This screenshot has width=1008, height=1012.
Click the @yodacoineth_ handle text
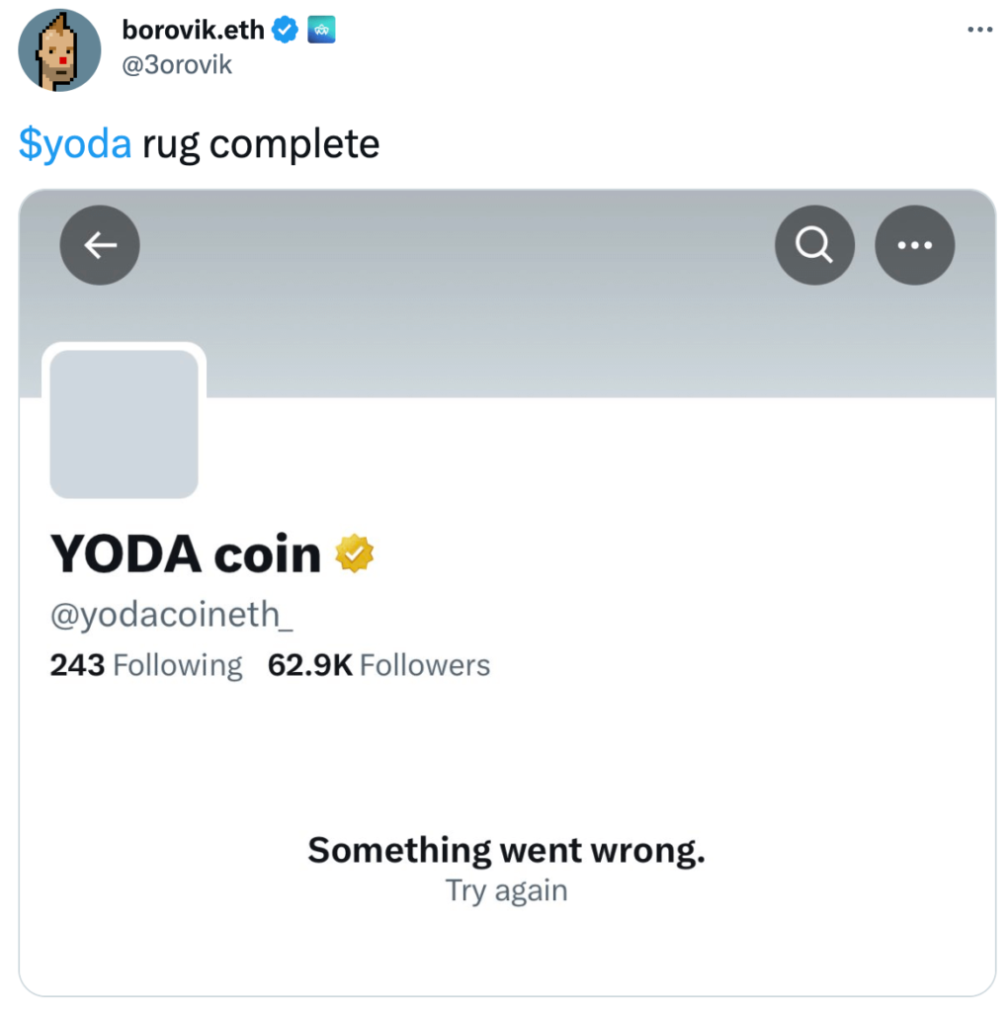[171, 615]
